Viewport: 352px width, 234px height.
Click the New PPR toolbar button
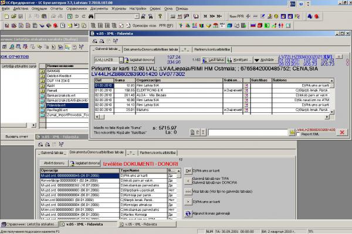coord(236,16)
